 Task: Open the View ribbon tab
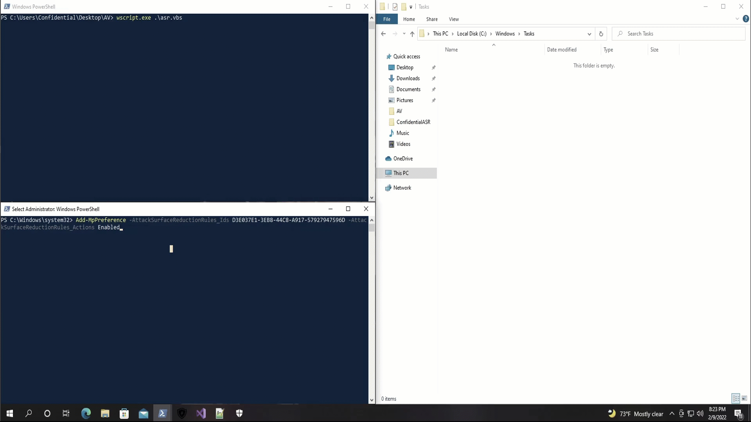pos(454,19)
